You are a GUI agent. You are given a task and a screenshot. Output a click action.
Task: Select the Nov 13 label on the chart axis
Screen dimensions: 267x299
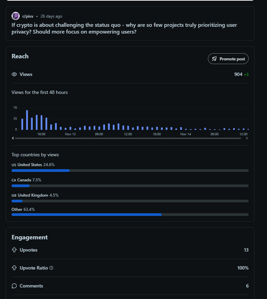coord(70,134)
